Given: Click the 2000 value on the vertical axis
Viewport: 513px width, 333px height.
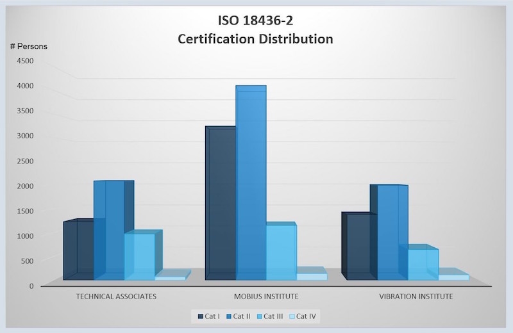Looking at the screenshot, I should click(x=25, y=186).
